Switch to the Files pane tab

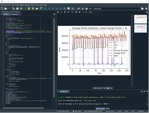[x=111, y=88]
